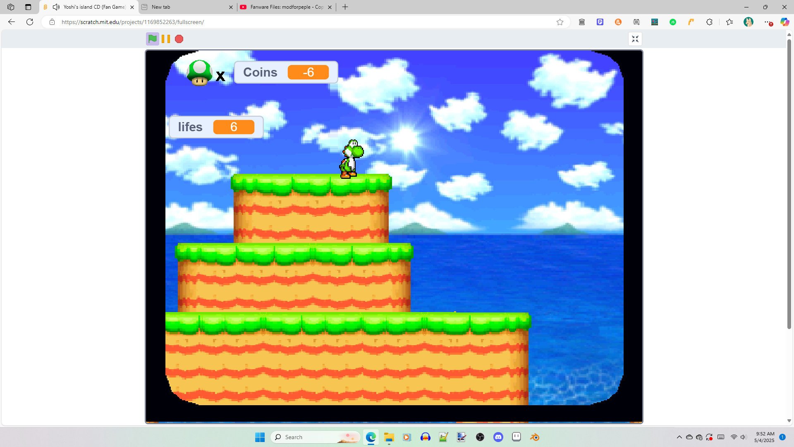This screenshot has width=794, height=447.
Task: Switch to the Yoshi's island CD tab
Action: click(89, 7)
